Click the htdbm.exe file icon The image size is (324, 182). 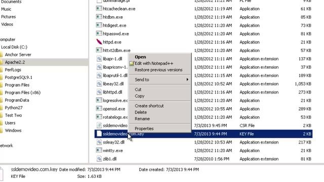click(x=99, y=17)
